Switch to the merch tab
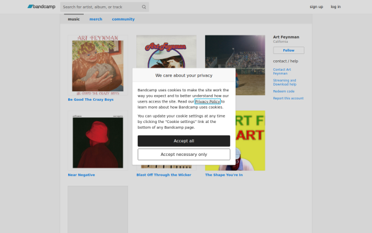Viewport: 372px width, 233px height. pyautogui.click(x=96, y=19)
